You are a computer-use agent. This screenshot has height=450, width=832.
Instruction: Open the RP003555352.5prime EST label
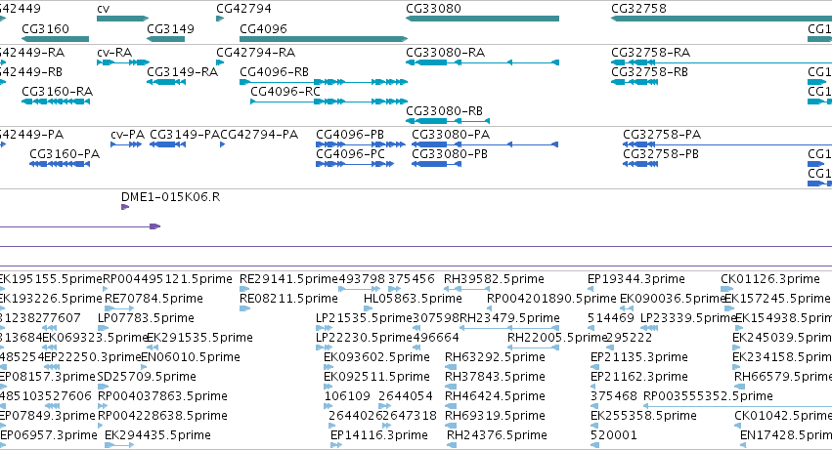tap(708, 396)
